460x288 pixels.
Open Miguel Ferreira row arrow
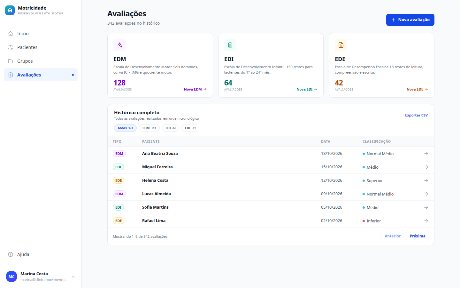pos(426,167)
